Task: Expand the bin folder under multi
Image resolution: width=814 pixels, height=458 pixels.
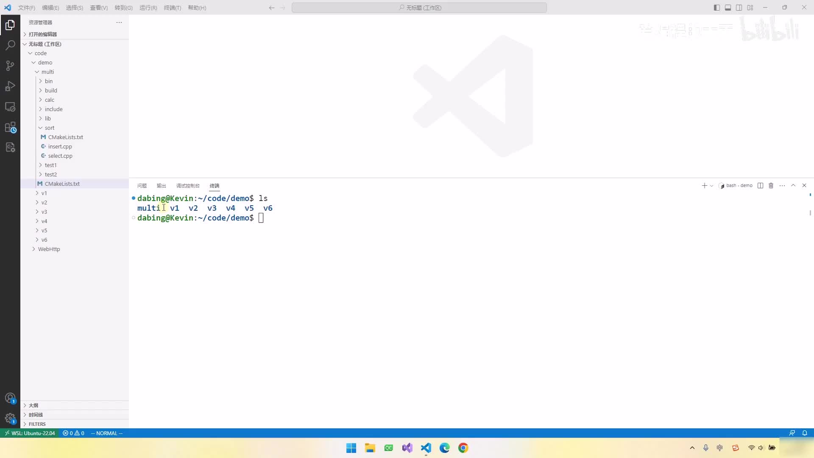Action: (48, 81)
